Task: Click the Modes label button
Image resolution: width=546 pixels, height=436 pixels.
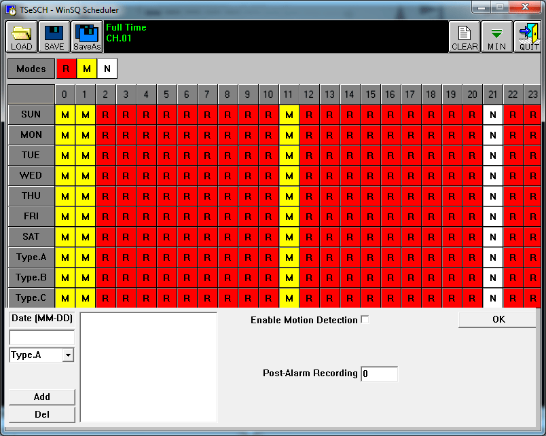Action: tap(31, 69)
